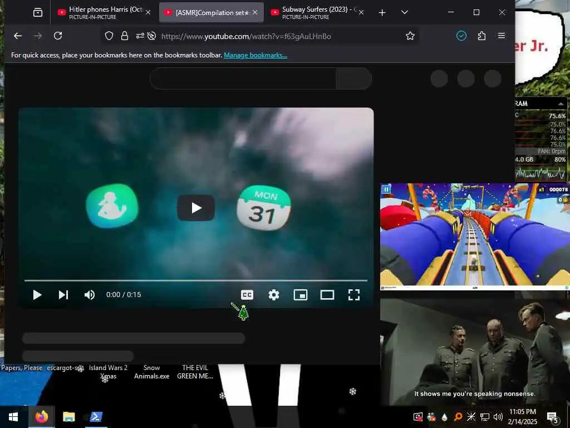This screenshot has height=428, width=570.
Task: Open video settings gear
Action: pyautogui.click(x=274, y=295)
